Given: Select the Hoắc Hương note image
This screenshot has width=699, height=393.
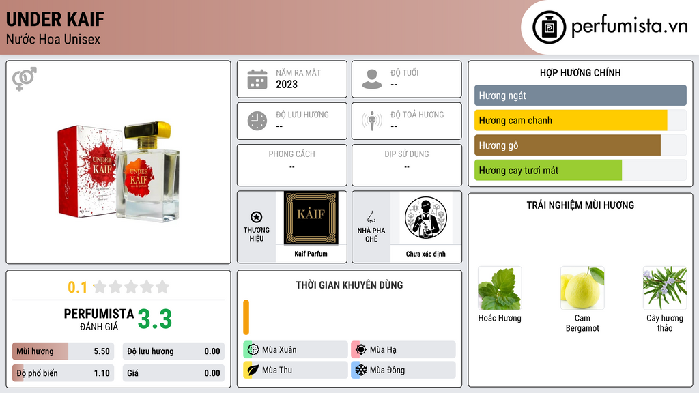Looking at the screenshot, I should click(500, 289).
